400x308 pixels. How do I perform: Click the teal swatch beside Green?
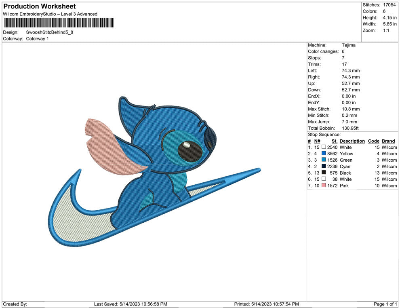[x=324, y=160]
